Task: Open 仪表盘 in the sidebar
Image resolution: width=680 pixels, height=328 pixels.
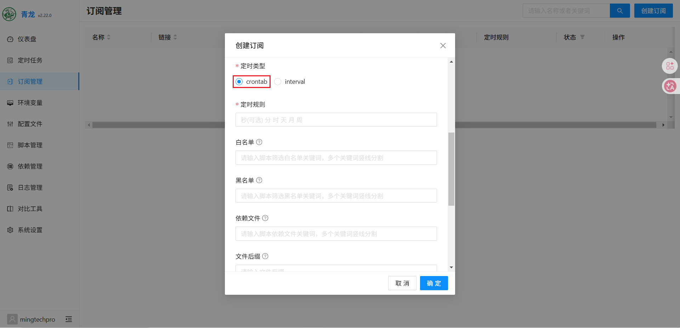Action: click(40, 39)
